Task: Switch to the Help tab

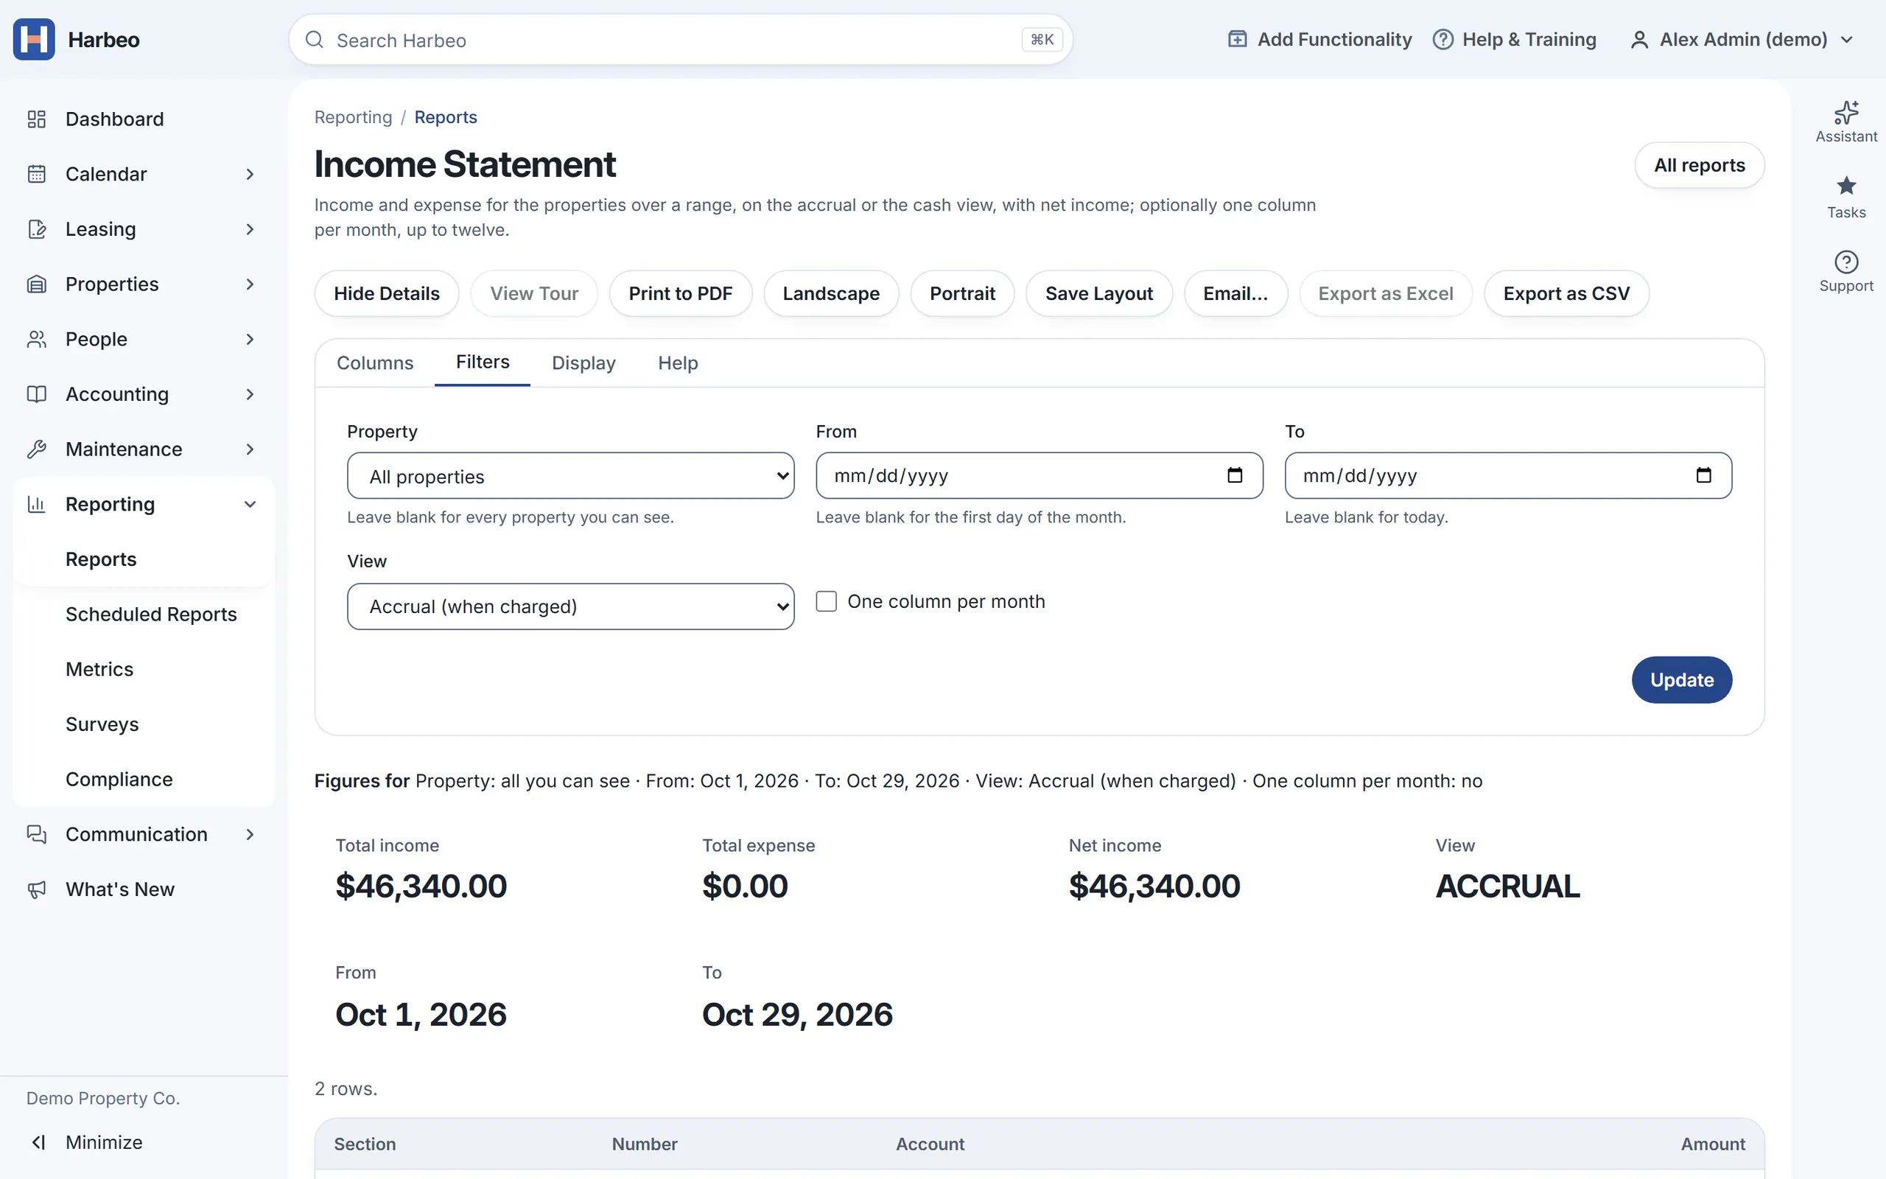Action: click(678, 363)
